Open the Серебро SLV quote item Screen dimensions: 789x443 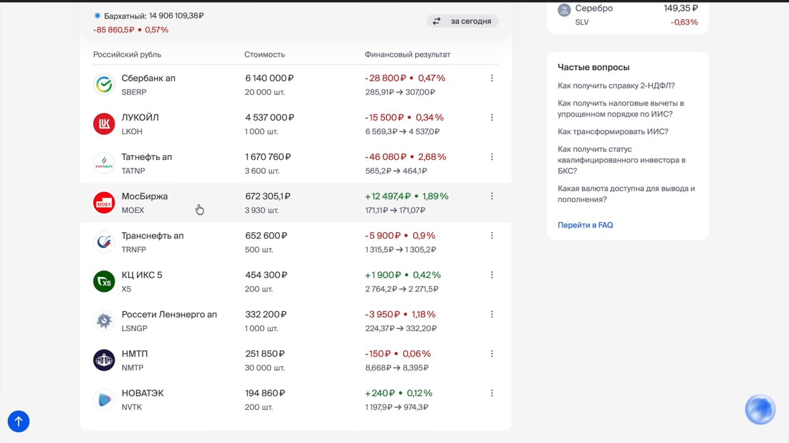tap(628, 15)
